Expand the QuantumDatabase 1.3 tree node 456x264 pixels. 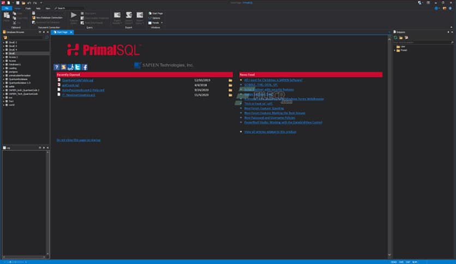pos(3,83)
